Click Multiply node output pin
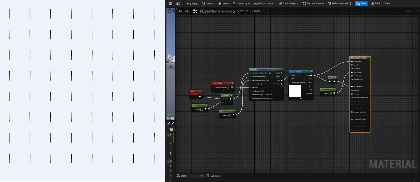The height and width of the screenshot is (182, 420). click(x=230, y=99)
